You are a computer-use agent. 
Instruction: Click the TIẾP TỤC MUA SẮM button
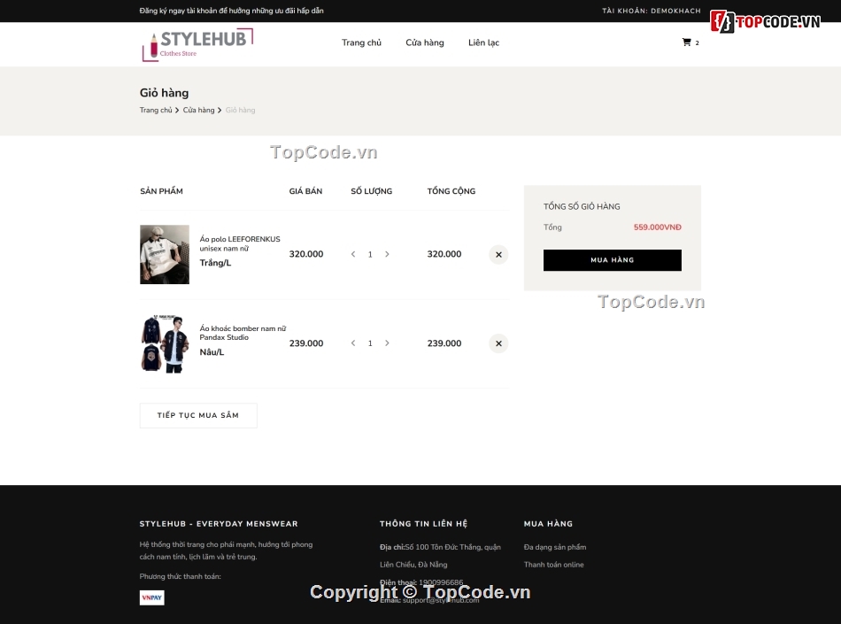pyautogui.click(x=198, y=414)
